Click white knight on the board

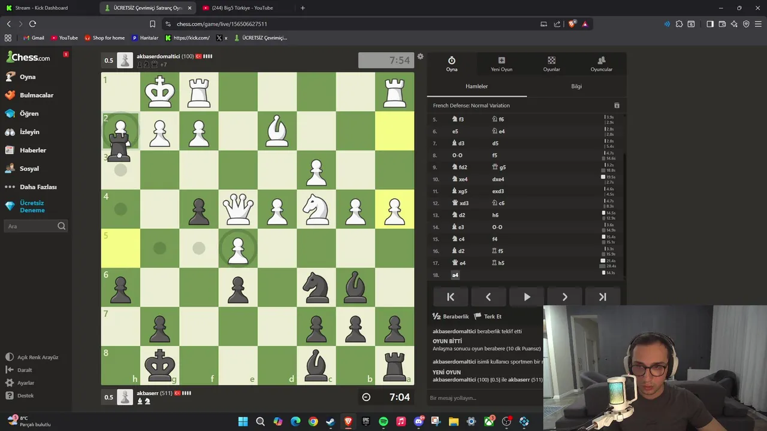[316, 209]
